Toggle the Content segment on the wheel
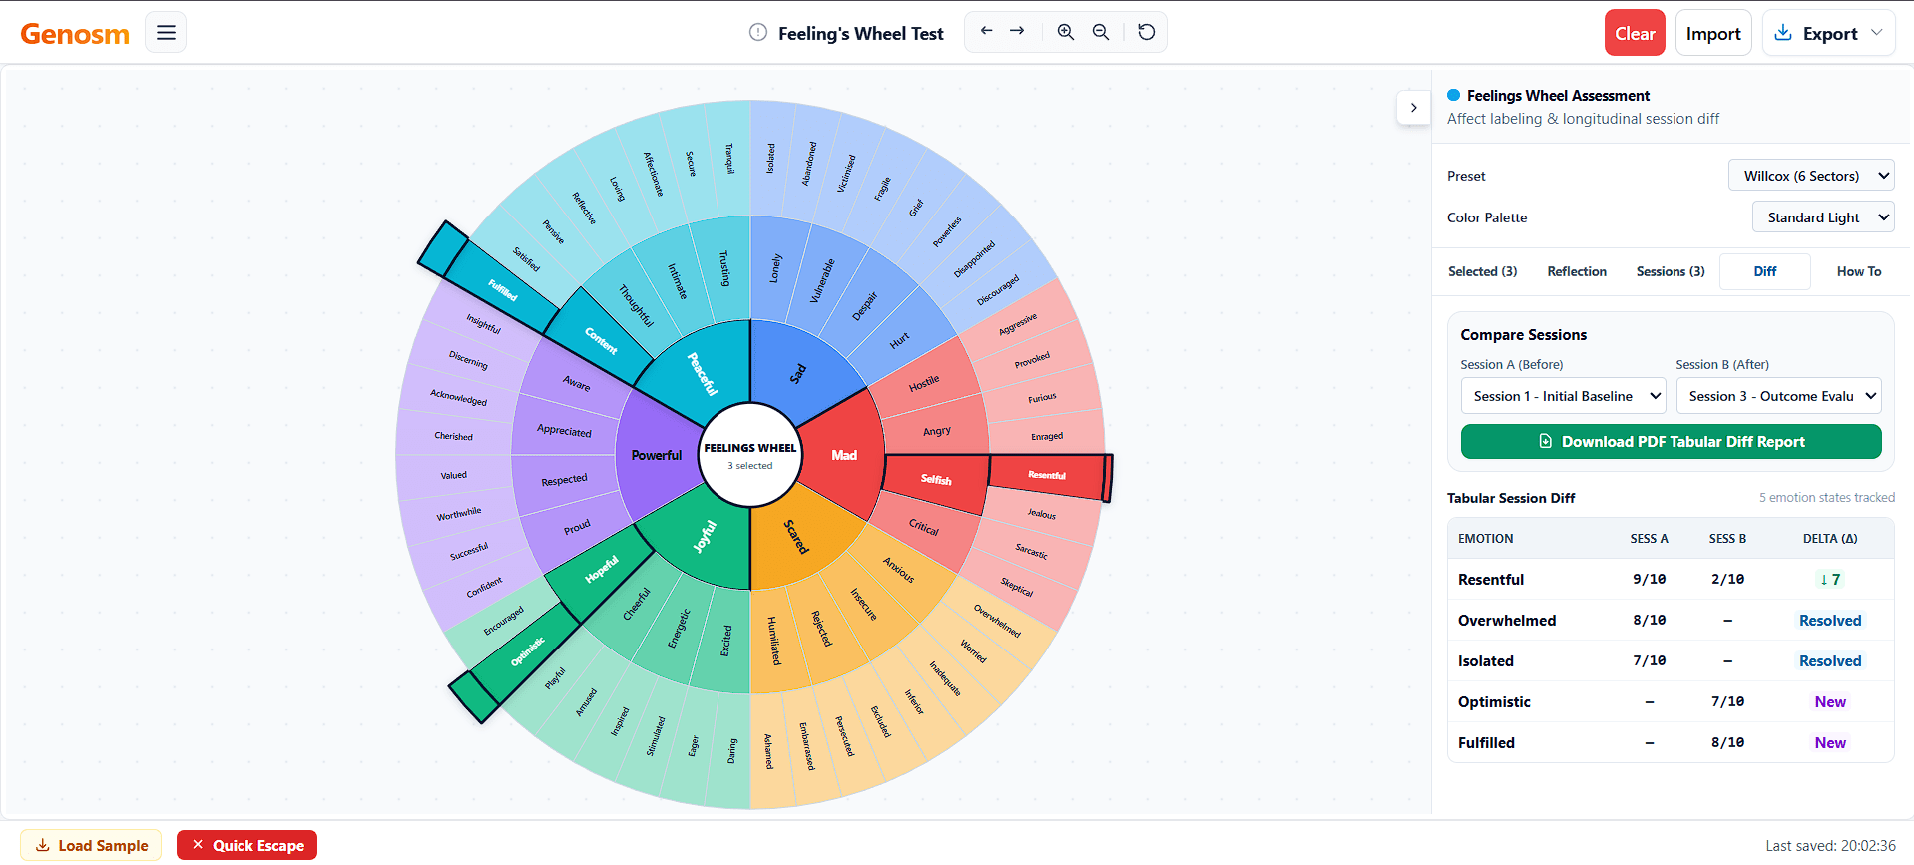Viewport: 1914px width, 865px height. (x=600, y=340)
